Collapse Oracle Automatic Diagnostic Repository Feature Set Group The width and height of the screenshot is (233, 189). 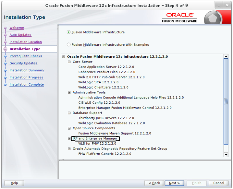(69, 149)
